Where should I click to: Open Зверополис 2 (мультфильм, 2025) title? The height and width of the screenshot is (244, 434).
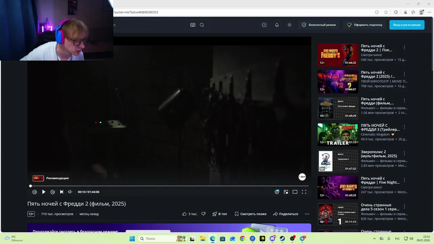point(379,154)
